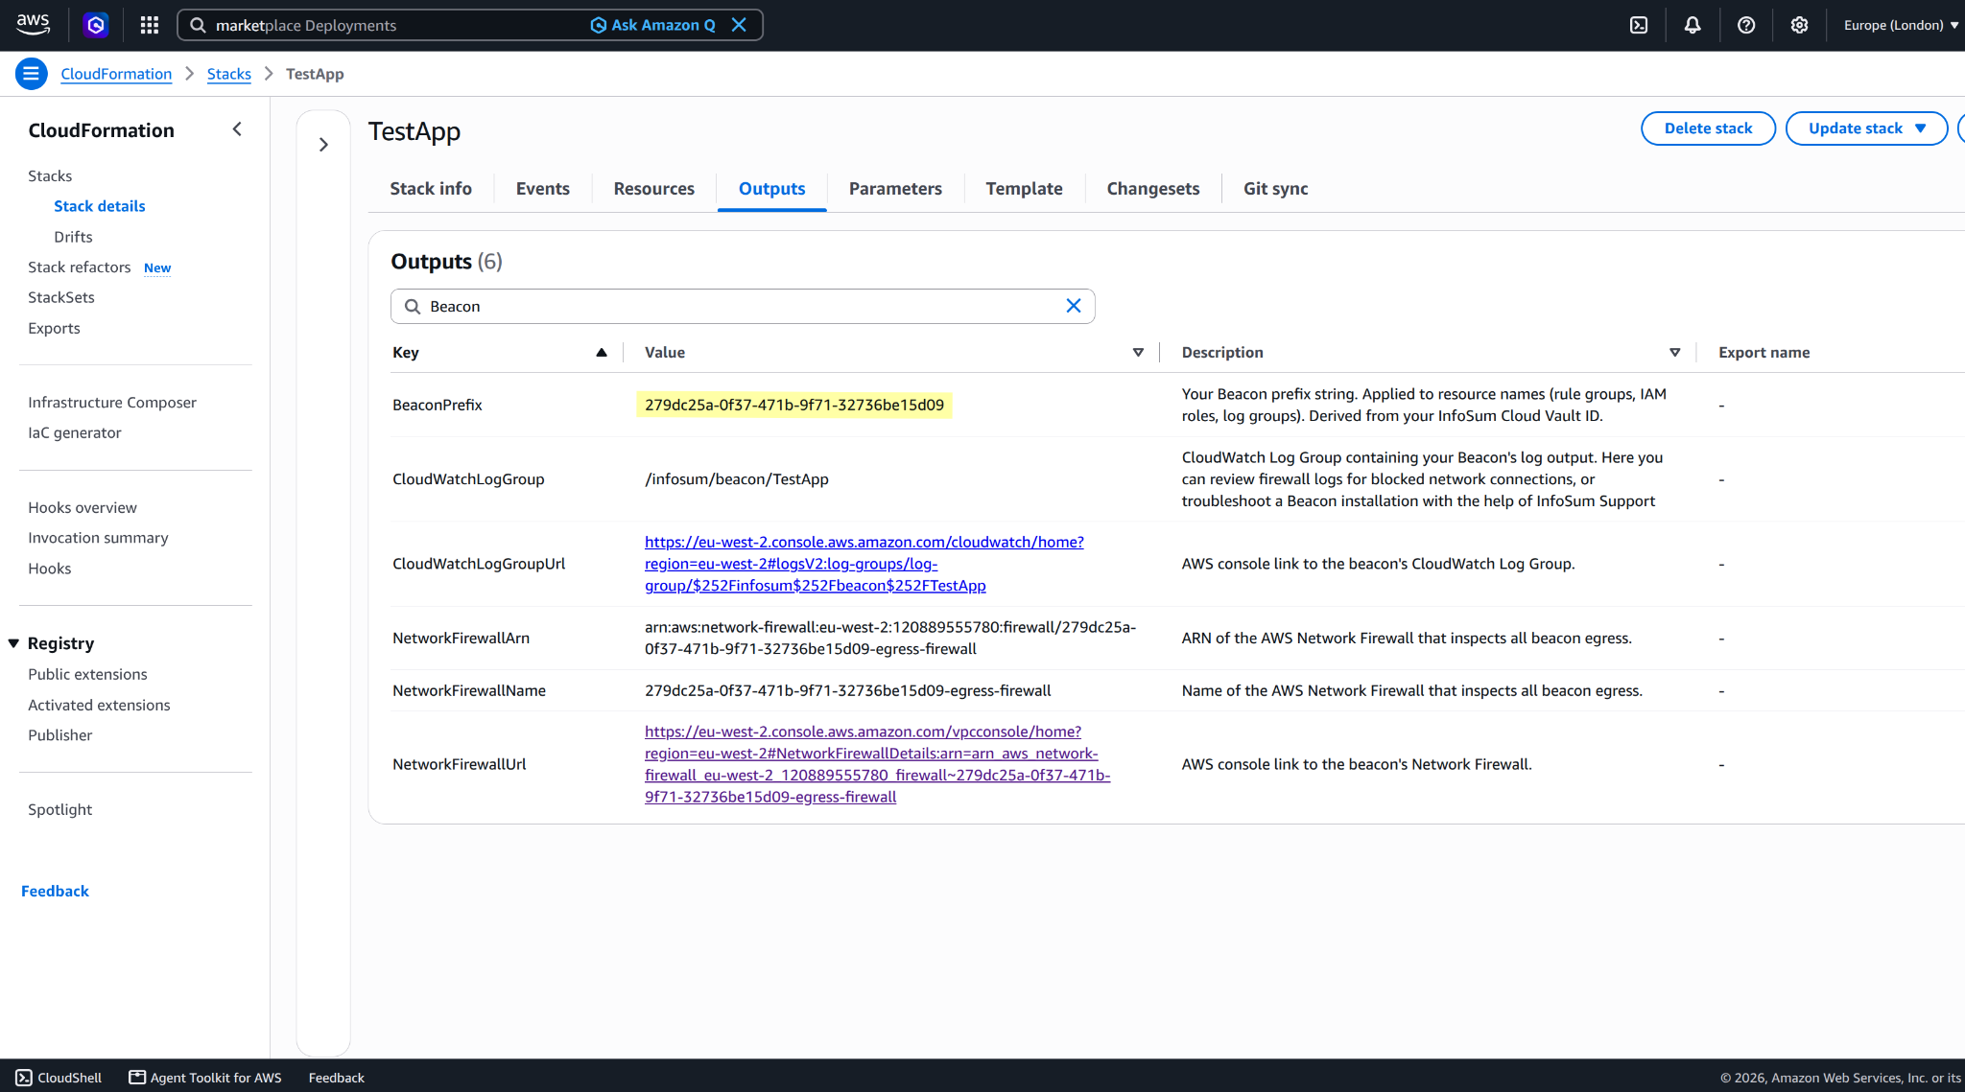
Task: Open Drifts in the sidebar
Action: pos(73,237)
